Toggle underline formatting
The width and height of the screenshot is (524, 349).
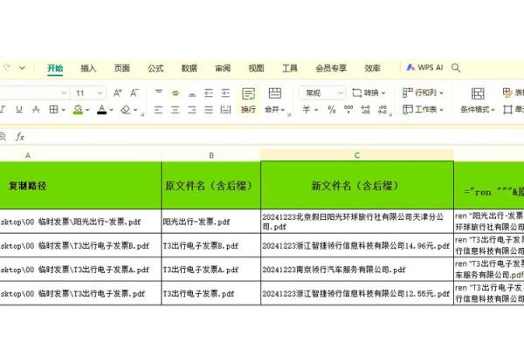click(x=19, y=109)
